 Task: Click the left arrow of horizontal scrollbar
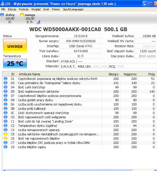[4, 170]
